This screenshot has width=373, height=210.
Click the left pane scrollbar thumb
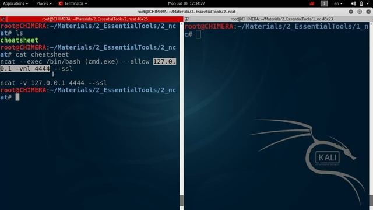(x=181, y=201)
